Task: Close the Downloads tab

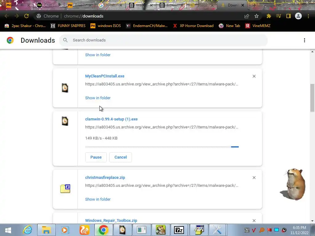Action: click(243, 5)
